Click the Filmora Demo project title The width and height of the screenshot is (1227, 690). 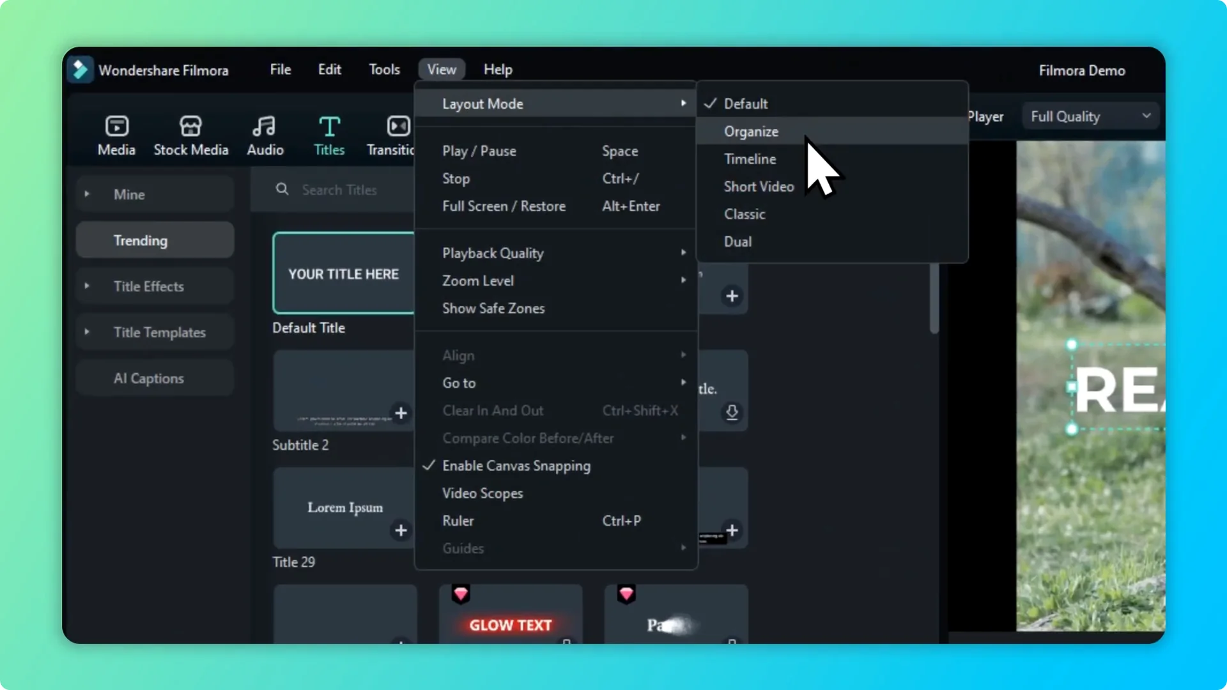(1082, 70)
